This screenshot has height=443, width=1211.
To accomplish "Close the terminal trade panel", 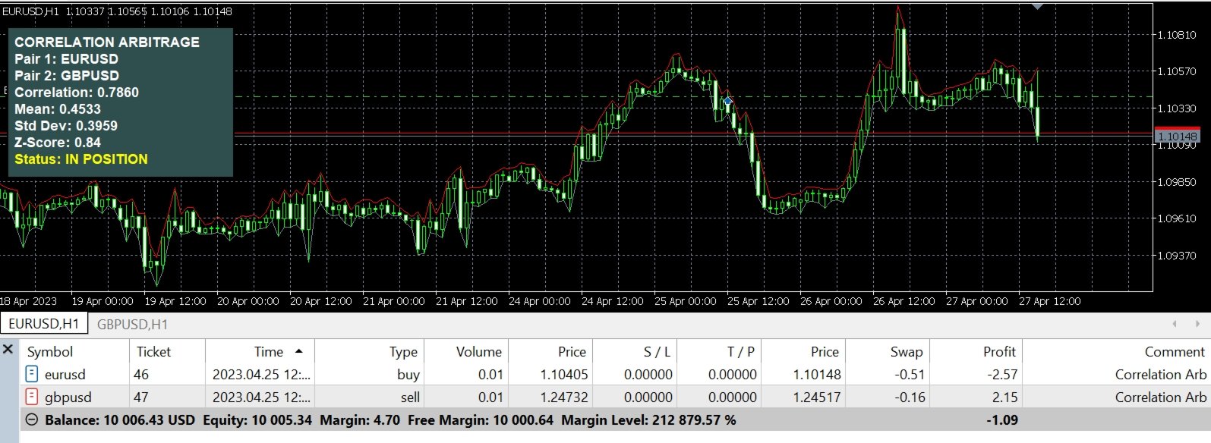I will click(8, 350).
